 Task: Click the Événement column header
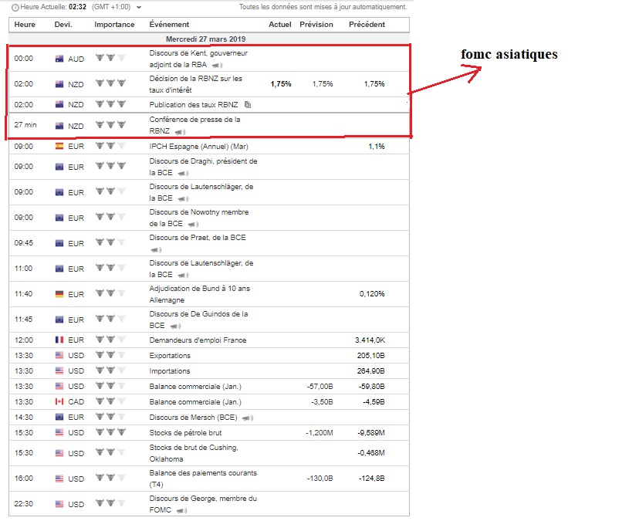coord(169,25)
